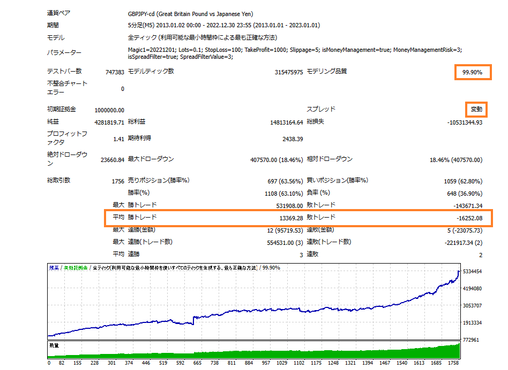
Task: Click modeling quality value 99.90%
Action: (472, 72)
